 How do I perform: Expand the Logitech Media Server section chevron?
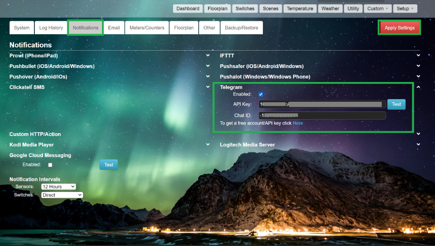[418, 145]
